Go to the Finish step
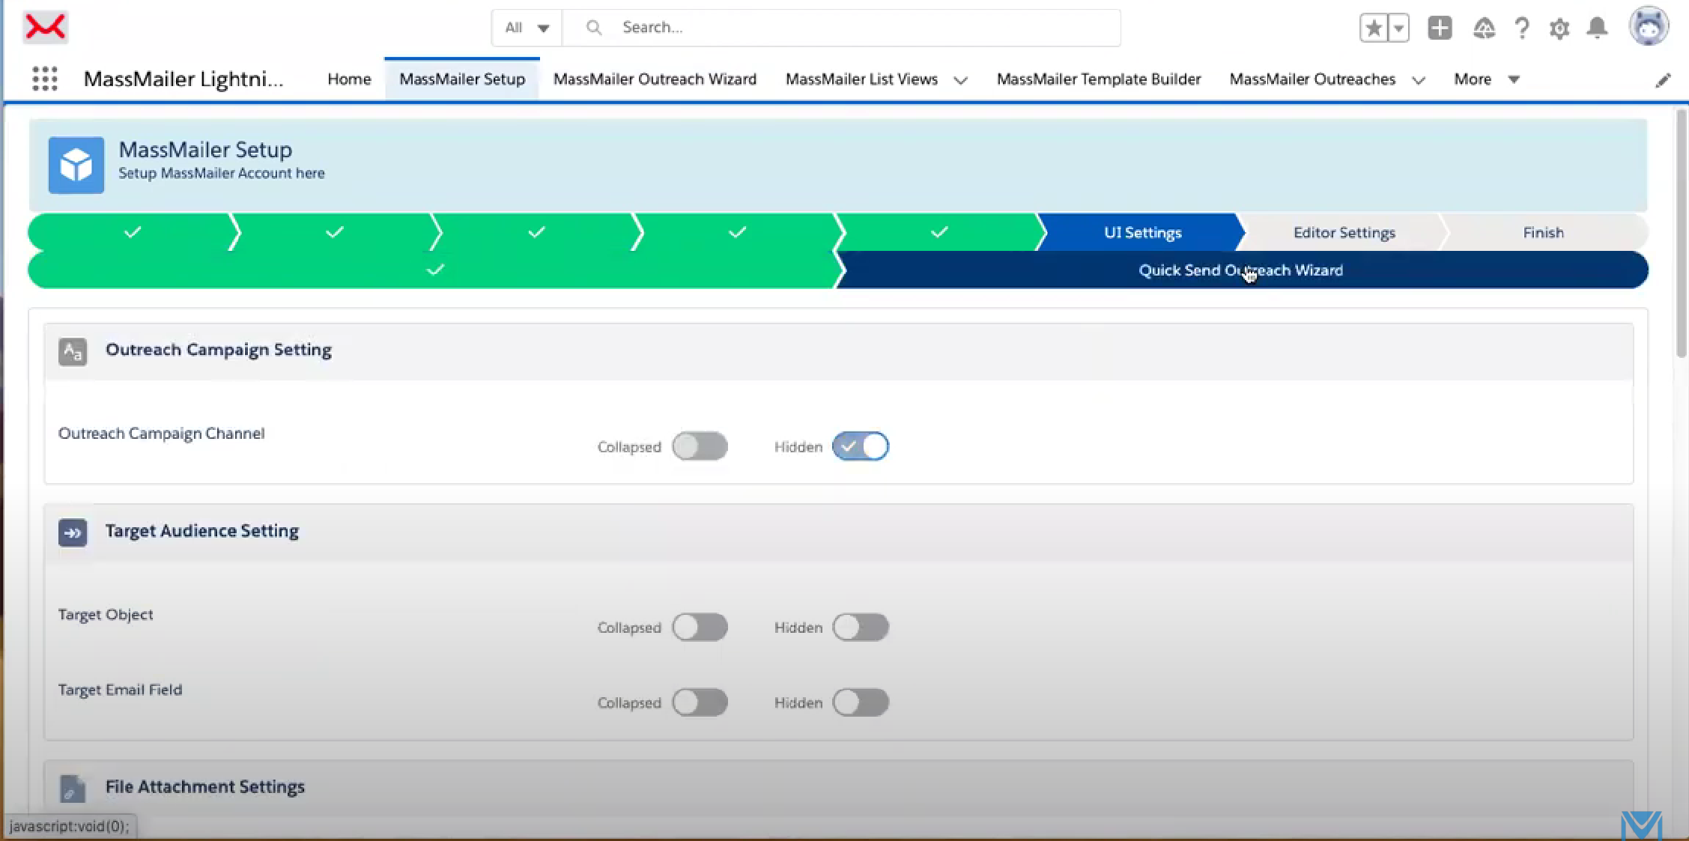The image size is (1689, 841). pos(1543,232)
